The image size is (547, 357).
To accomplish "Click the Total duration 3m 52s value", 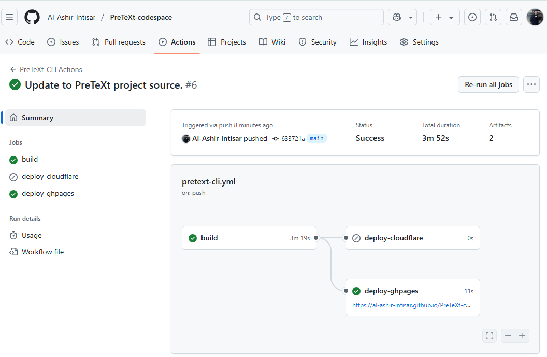I will [435, 138].
